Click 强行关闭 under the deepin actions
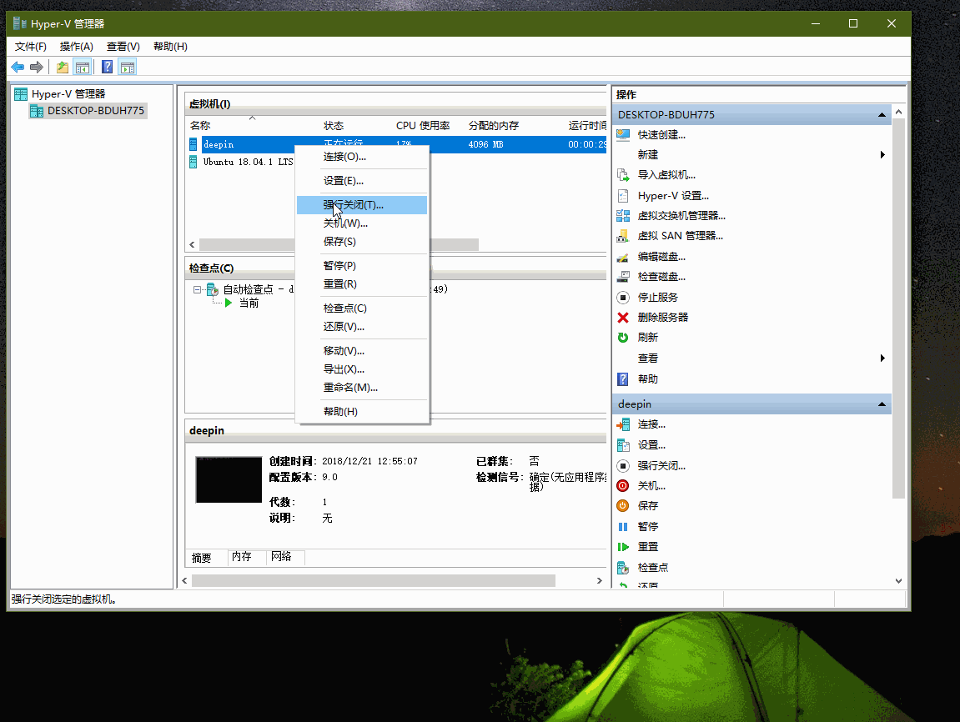The image size is (960, 722). pyautogui.click(x=661, y=465)
